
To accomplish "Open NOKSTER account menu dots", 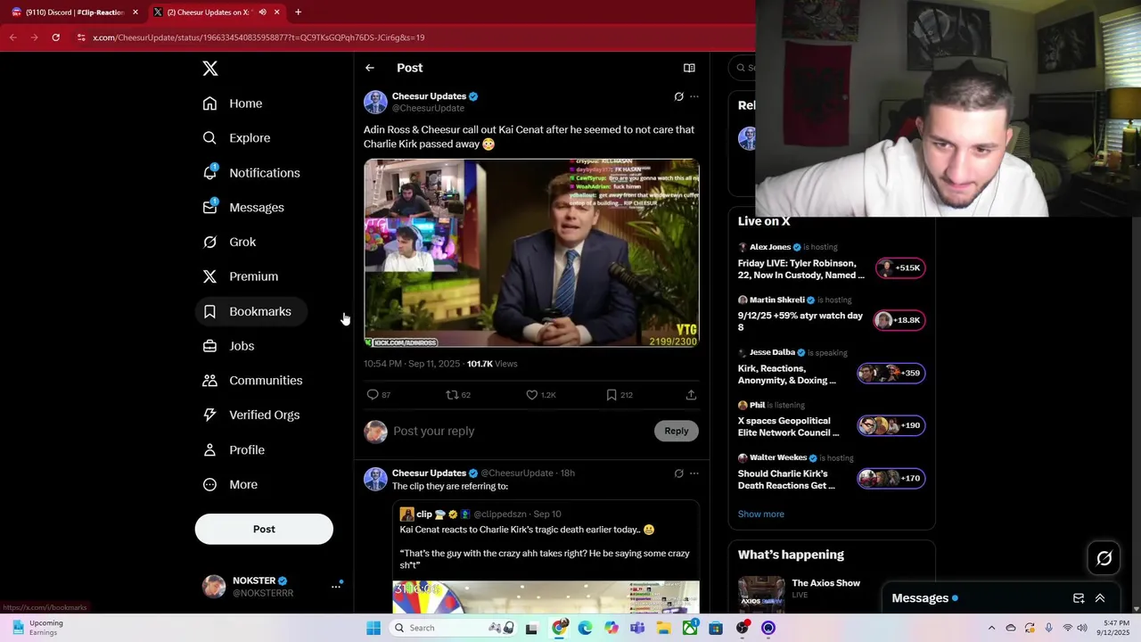I will [x=336, y=587].
